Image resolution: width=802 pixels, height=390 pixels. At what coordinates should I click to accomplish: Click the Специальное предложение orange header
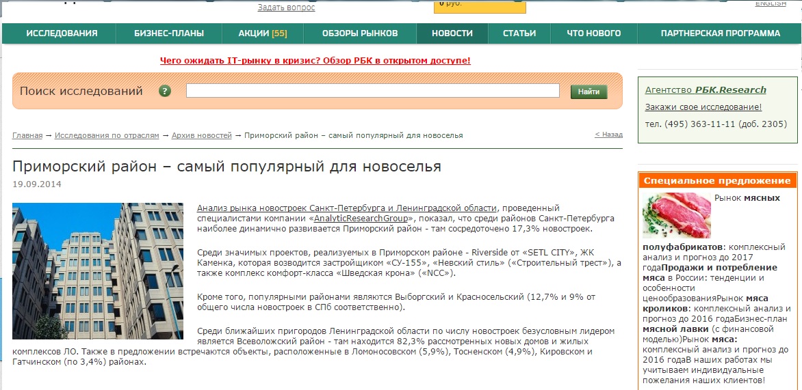718,181
